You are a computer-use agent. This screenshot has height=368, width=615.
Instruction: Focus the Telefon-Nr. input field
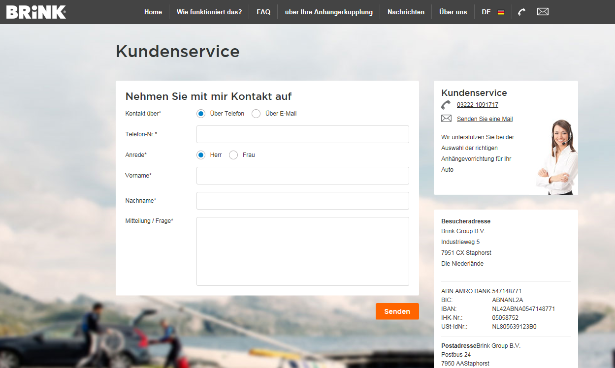coord(303,134)
